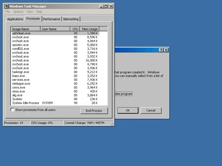Close the Windows Task Manager window

coord(111,6)
